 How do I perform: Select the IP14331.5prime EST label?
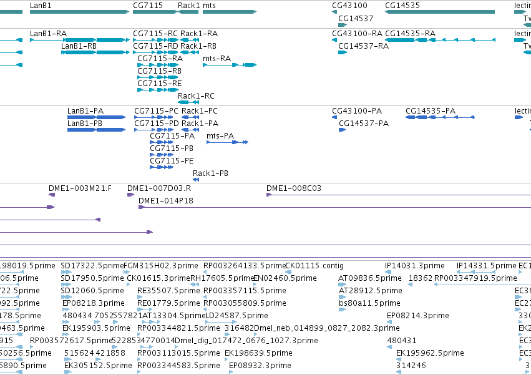tap(487, 266)
